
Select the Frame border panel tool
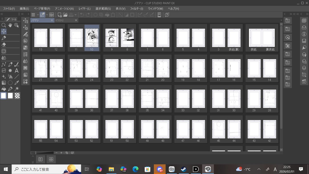click(4, 70)
